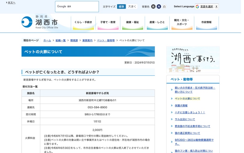The width and height of the screenshot is (244, 153).
Task: Click the 1月1日 closed-day cell
Action: pos(97,121)
